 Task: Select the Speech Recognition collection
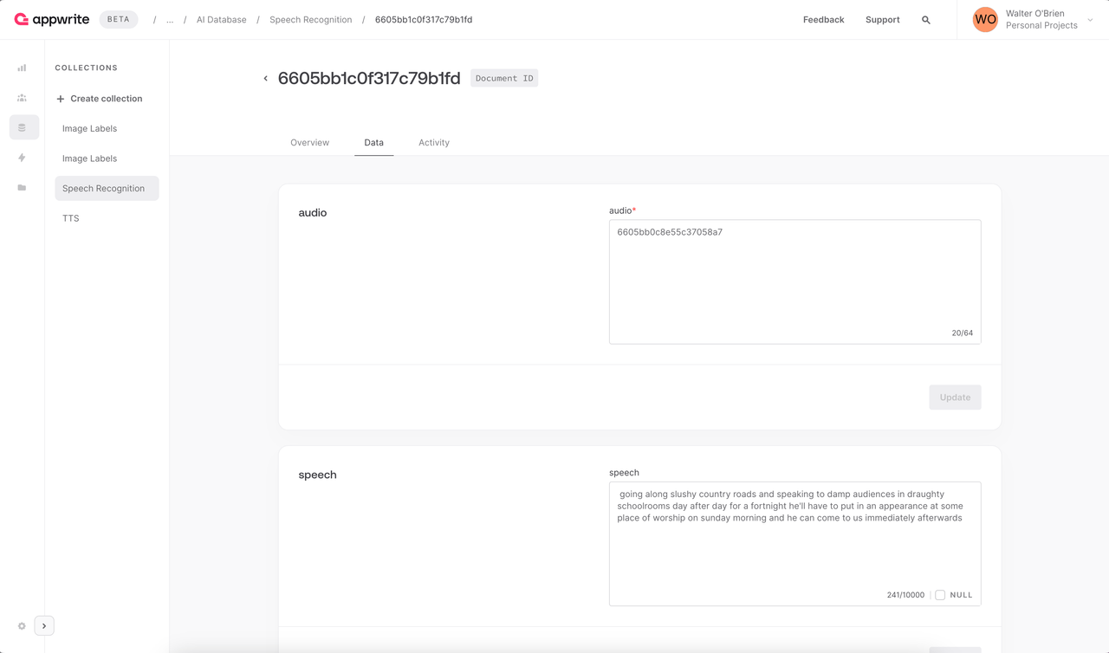pyautogui.click(x=107, y=188)
